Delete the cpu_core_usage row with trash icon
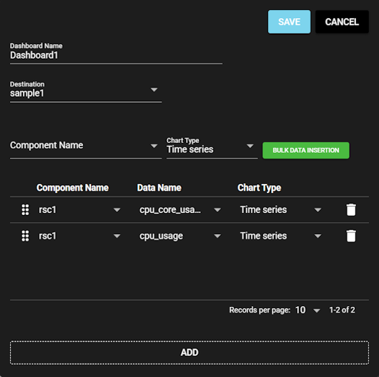 pos(351,210)
